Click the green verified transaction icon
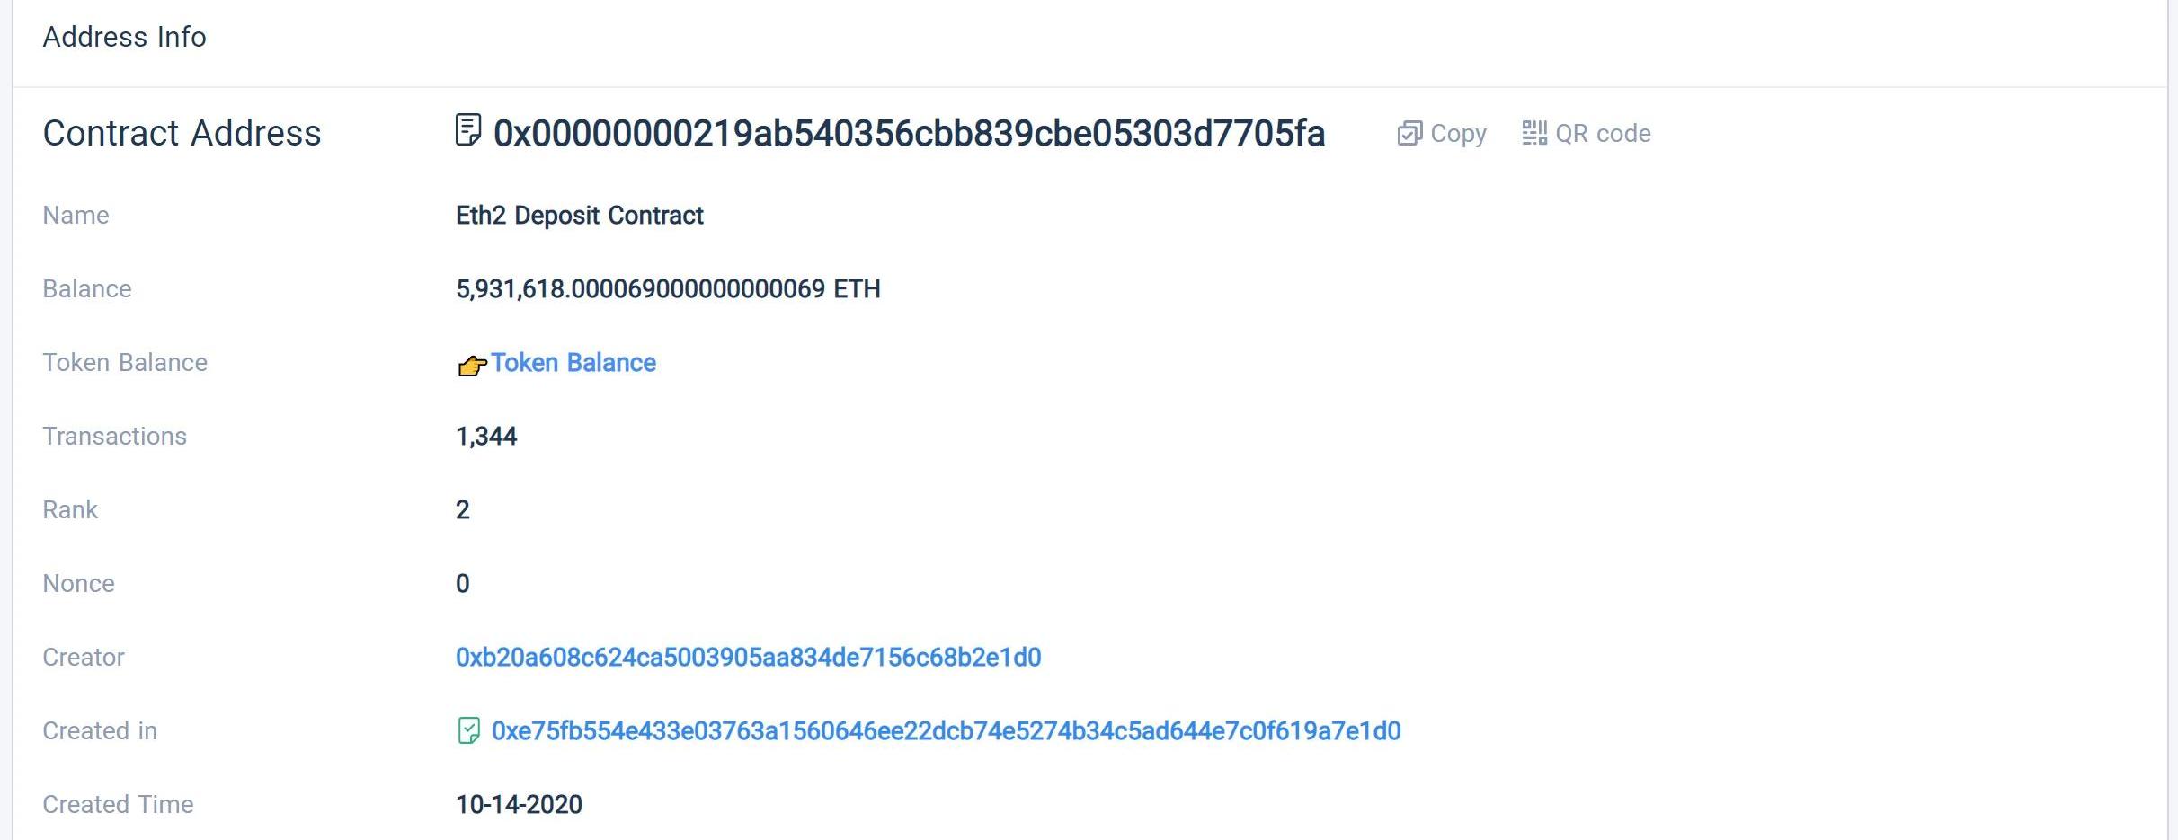Image resolution: width=2178 pixels, height=840 pixels. (468, 730)
